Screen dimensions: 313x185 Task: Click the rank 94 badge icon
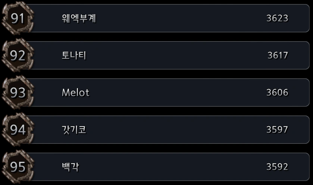[x=17, y=130]
